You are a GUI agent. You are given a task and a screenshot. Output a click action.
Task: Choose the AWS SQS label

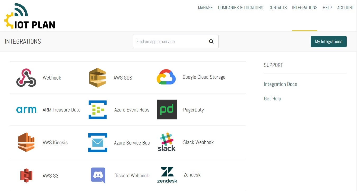tap(123, 78)
